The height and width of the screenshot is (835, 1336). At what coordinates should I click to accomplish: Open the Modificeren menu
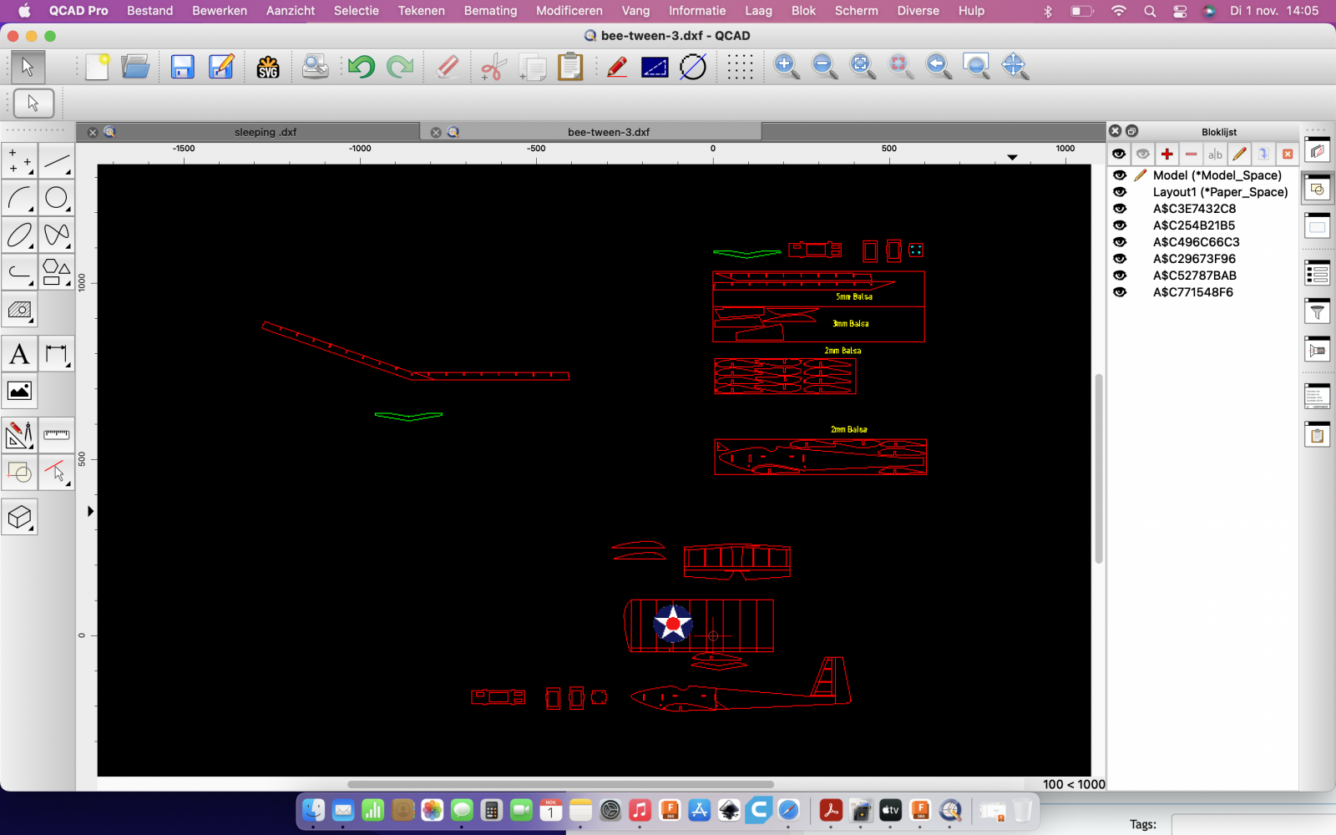click(569, 11)
